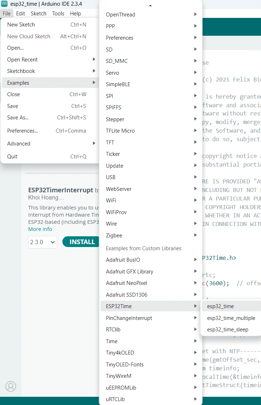Expand Tiny4kOLED examples

(x=150, y=353)
